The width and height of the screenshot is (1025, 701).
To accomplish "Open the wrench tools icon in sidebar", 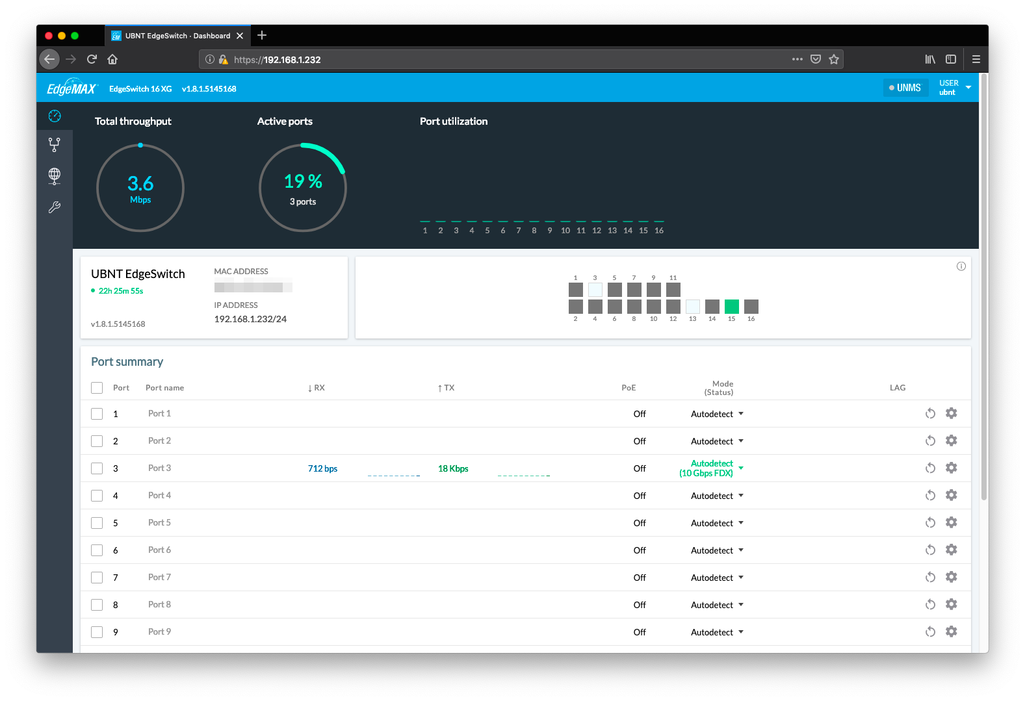I will point(55,207).
